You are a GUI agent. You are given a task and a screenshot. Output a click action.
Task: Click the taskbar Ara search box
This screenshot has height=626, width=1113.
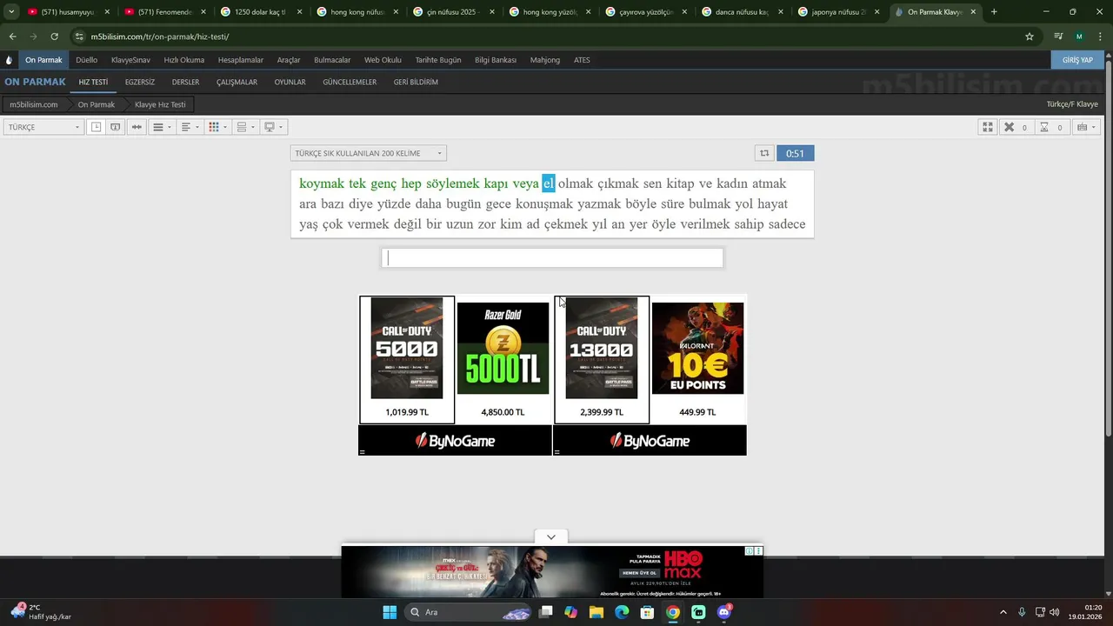pos(468,612)
